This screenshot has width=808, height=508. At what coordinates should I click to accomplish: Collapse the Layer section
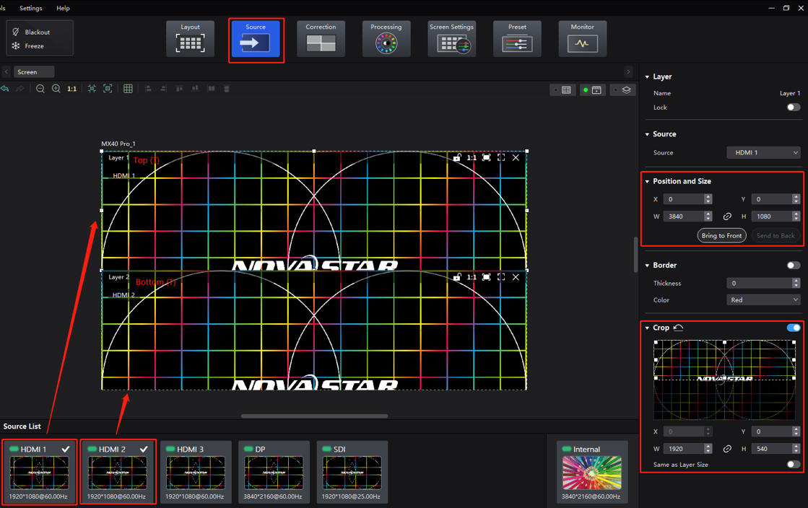click(x=647, y=76)
